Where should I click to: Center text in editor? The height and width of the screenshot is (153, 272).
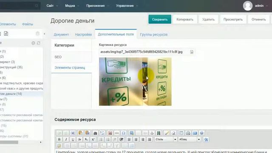point(136,139)
